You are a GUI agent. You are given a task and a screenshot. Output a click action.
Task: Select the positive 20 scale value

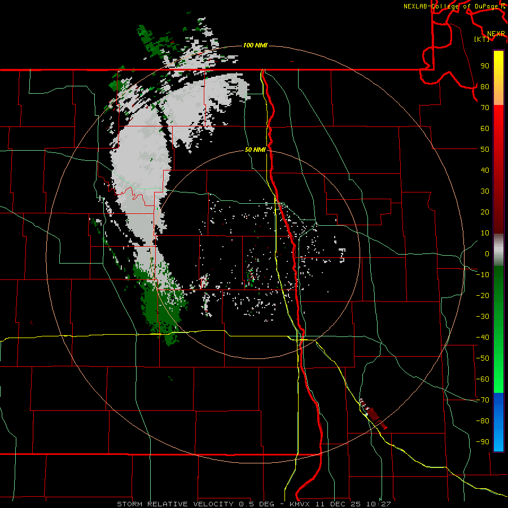tap(485, 212)
